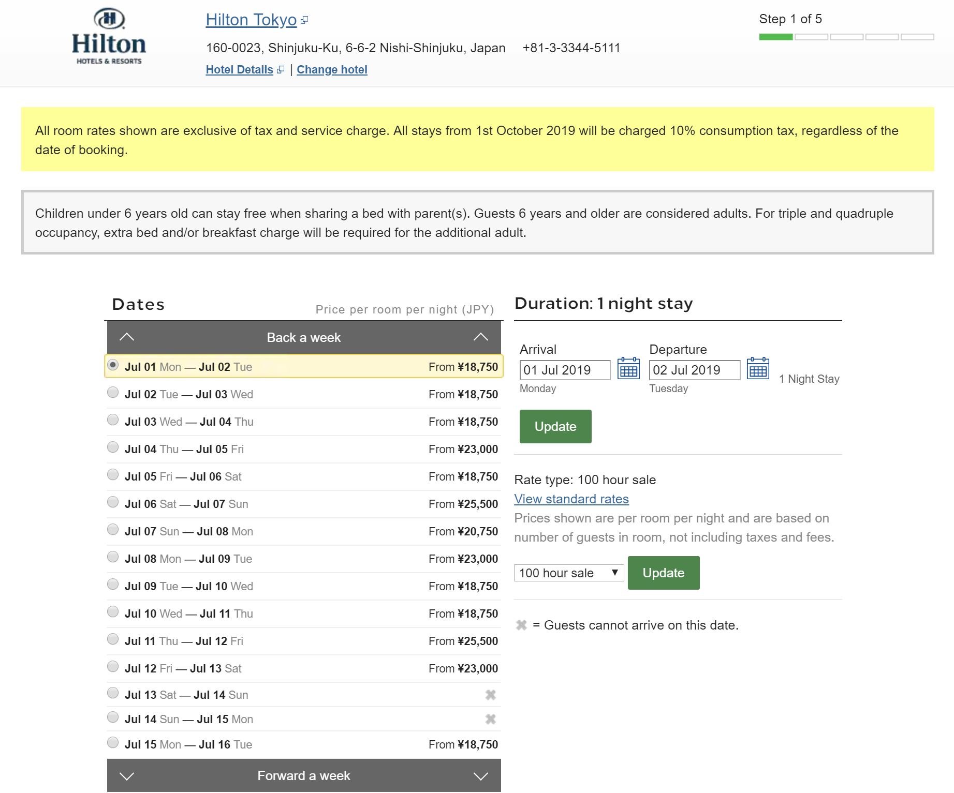Click the Hilton Hotels & Resorts logo
Viewport: 954px width, 793px height.
[x=109, y=36]
